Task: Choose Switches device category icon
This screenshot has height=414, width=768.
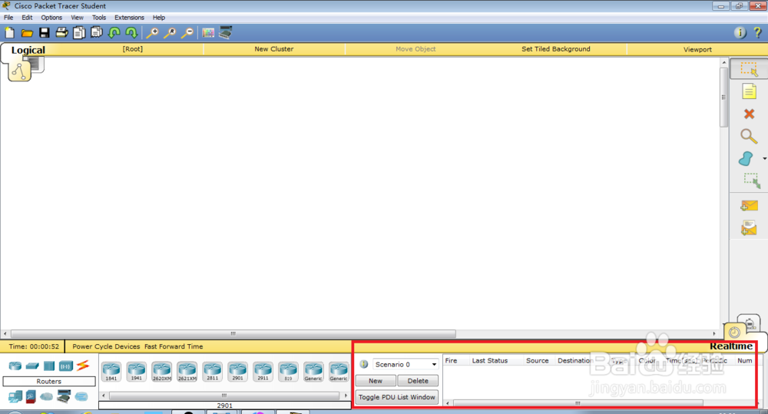Action: (x=32, y=366)
